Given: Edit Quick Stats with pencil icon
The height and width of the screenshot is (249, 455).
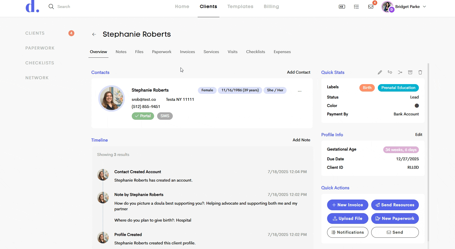Looking at the screenshot, I should pos(380,72).
